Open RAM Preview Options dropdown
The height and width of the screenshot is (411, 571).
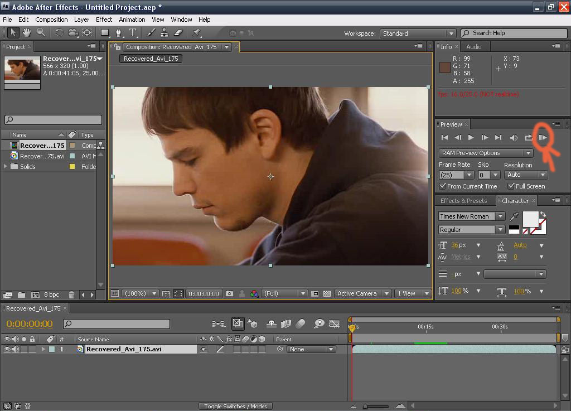(486, 153)
